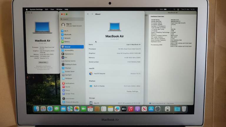Open the Window menu
Image resolution: width=226 pixels, height=127 pixels.
pos(59,9)
